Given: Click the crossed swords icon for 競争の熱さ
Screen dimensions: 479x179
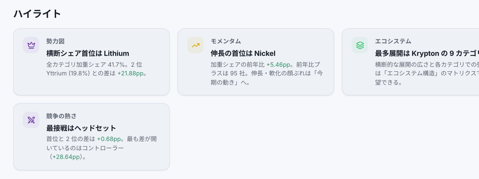Looking at the screenshot, I should pos(31,120).
